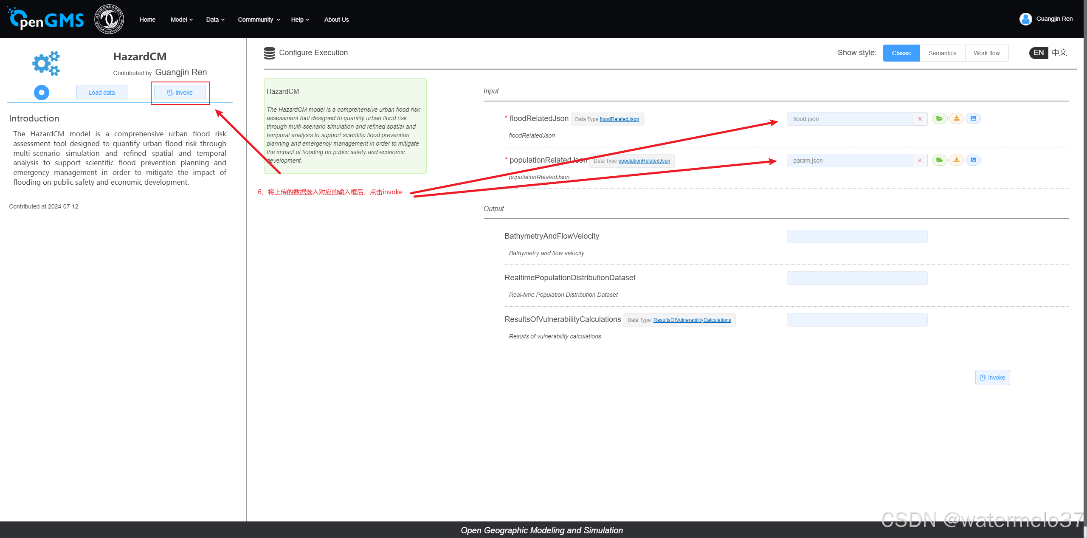Click orange download icon for populationRelatedJson

[956, 160]
